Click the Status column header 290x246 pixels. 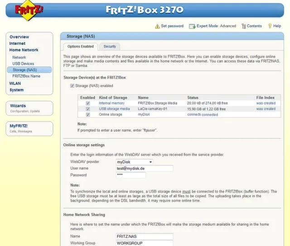pos(193,97)
